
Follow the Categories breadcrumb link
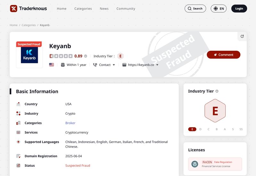[x=28, y=25]
